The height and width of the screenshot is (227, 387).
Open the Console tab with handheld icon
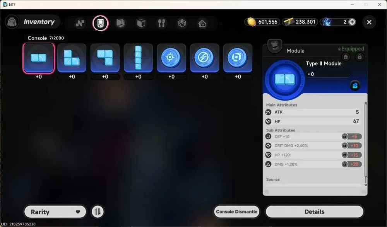[x=101, y=23]
